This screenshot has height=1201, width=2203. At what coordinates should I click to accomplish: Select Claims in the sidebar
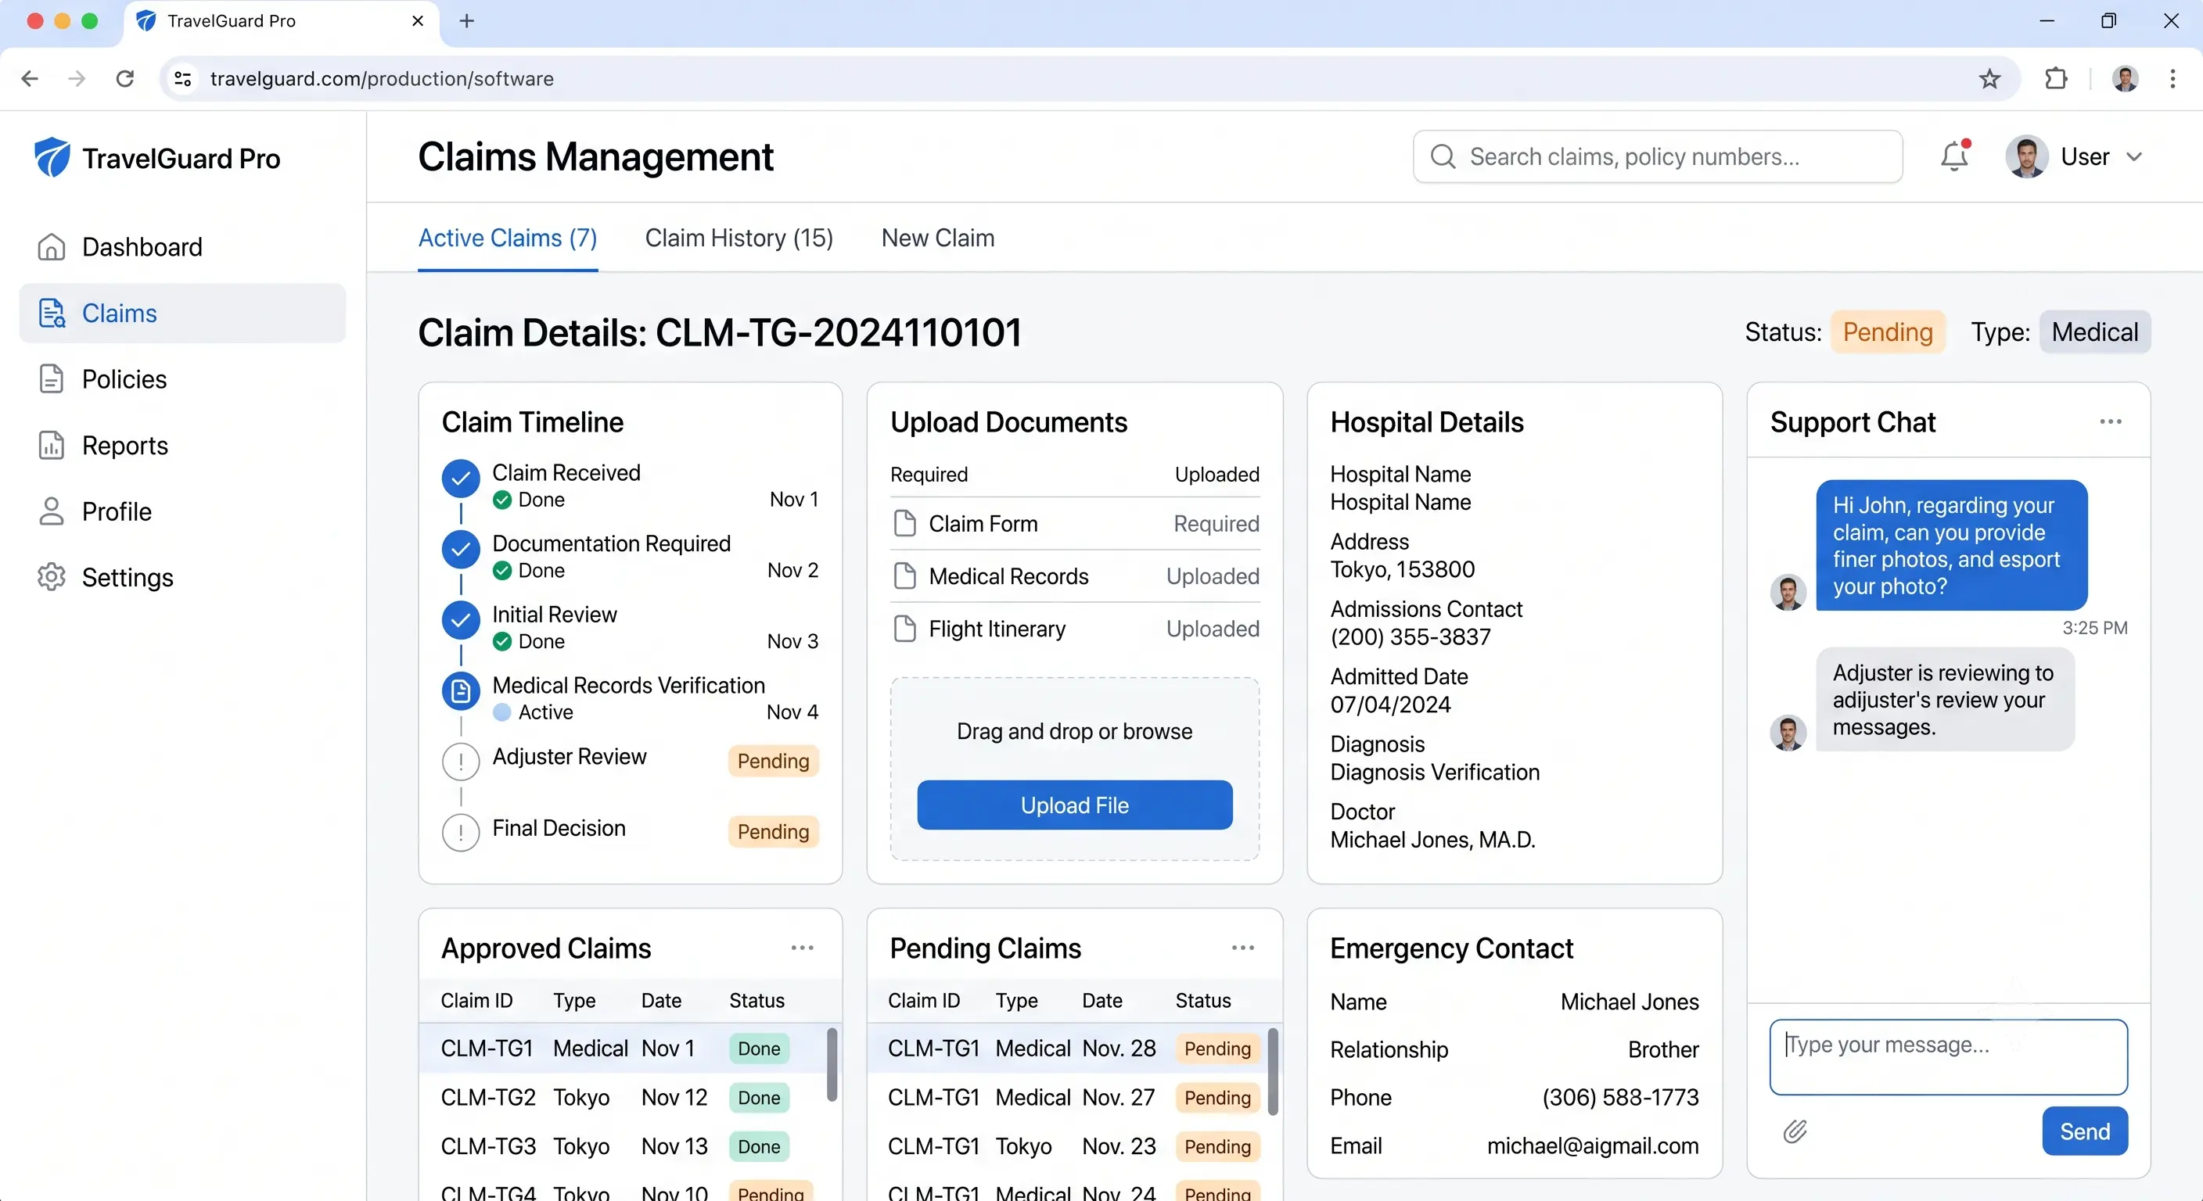(x=182, y=313)
